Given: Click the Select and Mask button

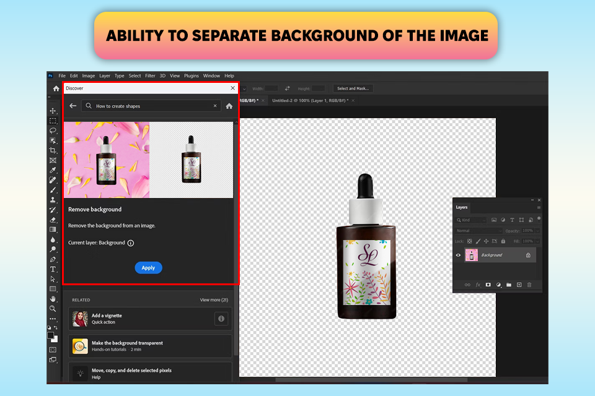Looking at the screenshot, I should (353, 88).
